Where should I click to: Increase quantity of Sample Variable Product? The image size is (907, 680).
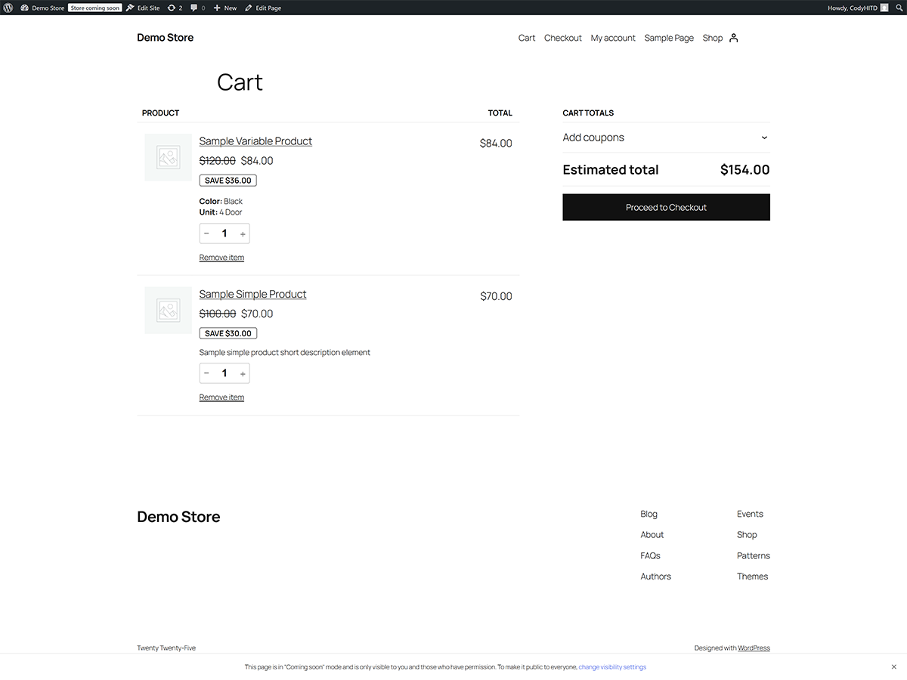point(243,233)
